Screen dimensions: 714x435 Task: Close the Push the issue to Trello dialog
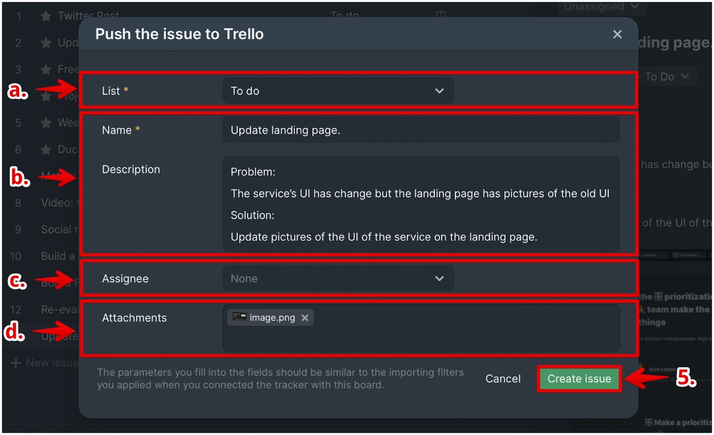617,34
